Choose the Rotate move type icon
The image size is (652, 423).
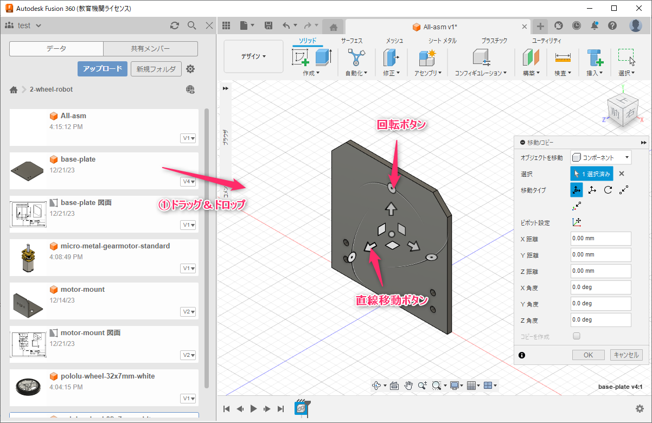tap(608, 190)
